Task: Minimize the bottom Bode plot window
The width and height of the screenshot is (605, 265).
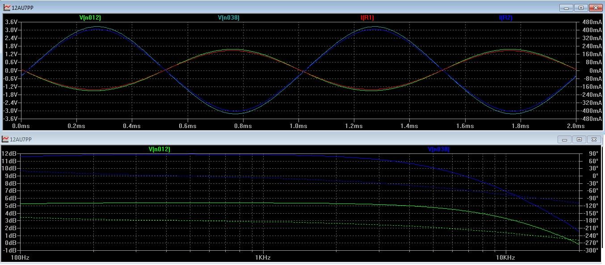Action: (x=565, y=140)
